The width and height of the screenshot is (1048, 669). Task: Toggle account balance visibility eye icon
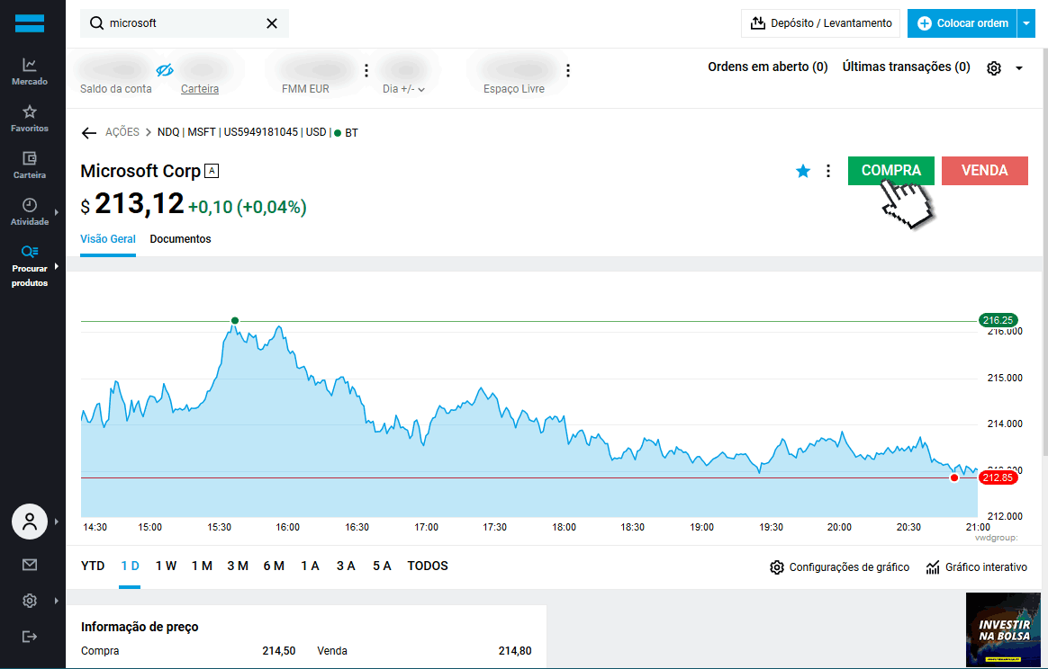tap(165, 69)
